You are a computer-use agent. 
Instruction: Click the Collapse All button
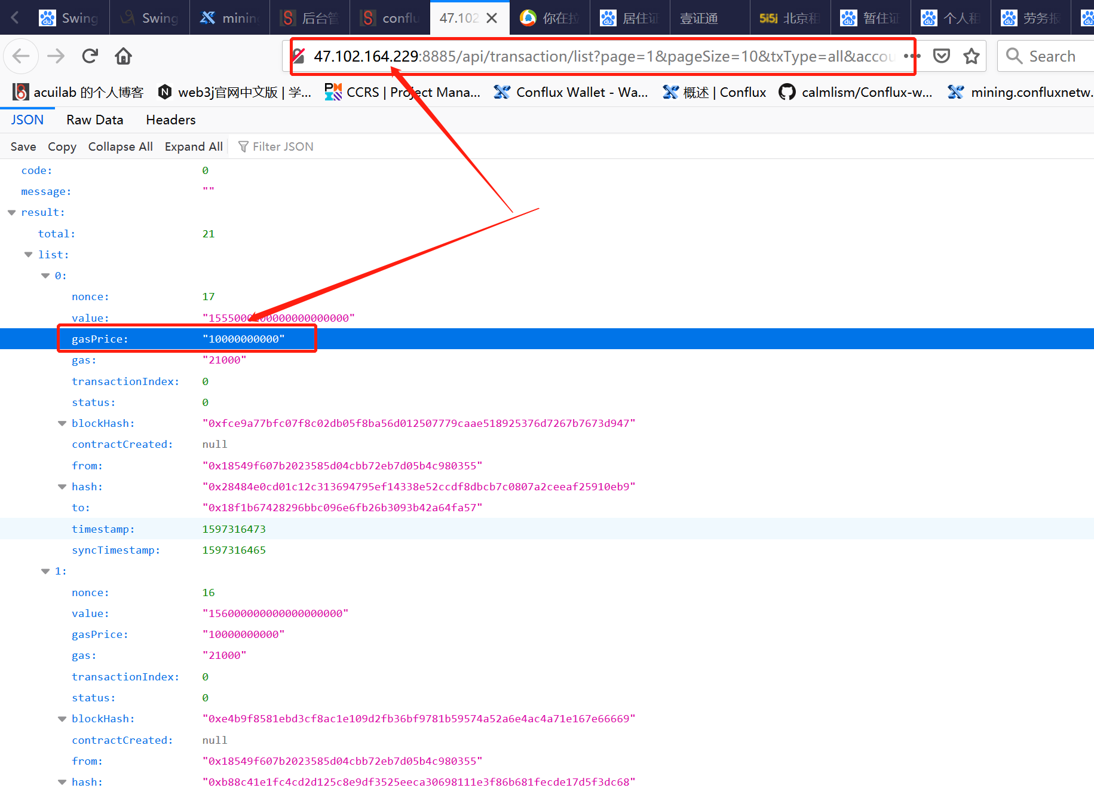(120, 146)
